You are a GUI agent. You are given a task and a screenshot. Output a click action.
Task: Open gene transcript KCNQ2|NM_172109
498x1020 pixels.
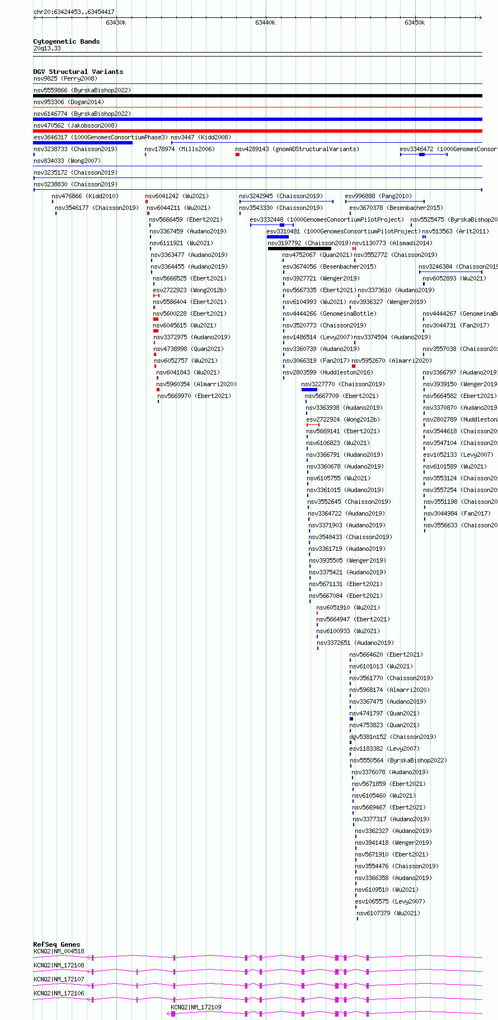tap(196, 1007)
